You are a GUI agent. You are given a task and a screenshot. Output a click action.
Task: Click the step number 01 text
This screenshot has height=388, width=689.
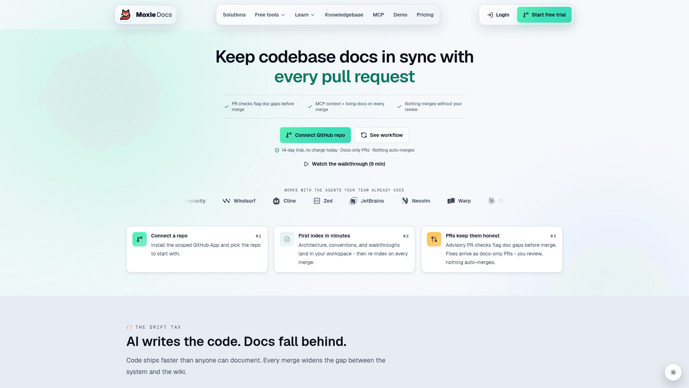click(258, 236)
